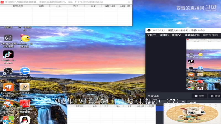Screen dimensions: 221x124
Task: Click the 未选择源 label in OBS
Action: pyautogui.click(x=153, y=96)
